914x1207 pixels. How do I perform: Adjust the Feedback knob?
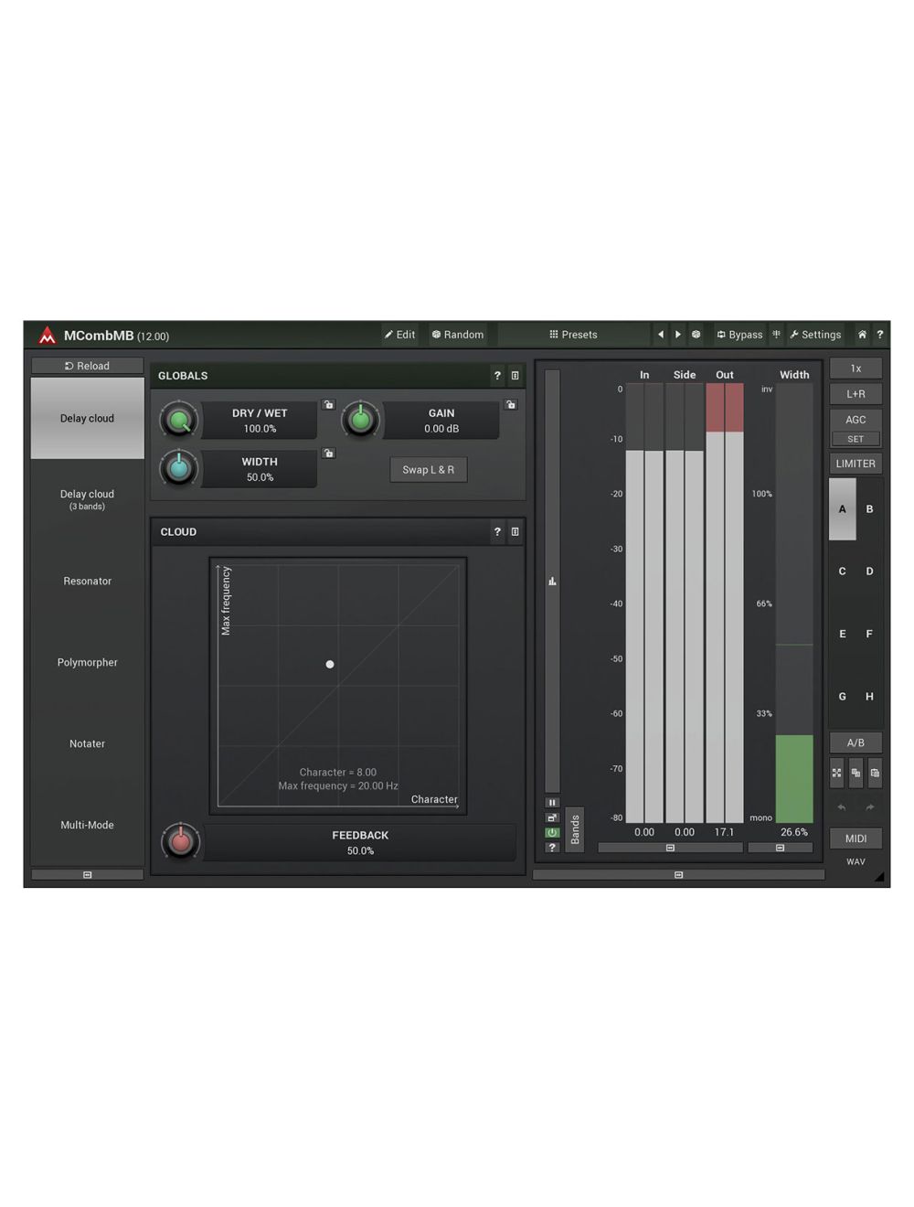click(x=180, y=841)
